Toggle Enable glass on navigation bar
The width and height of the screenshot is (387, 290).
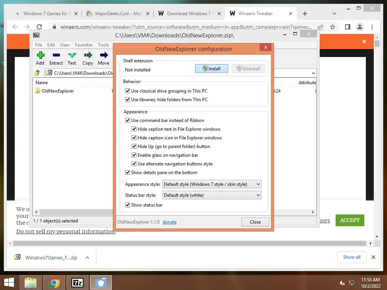(134, 155)
